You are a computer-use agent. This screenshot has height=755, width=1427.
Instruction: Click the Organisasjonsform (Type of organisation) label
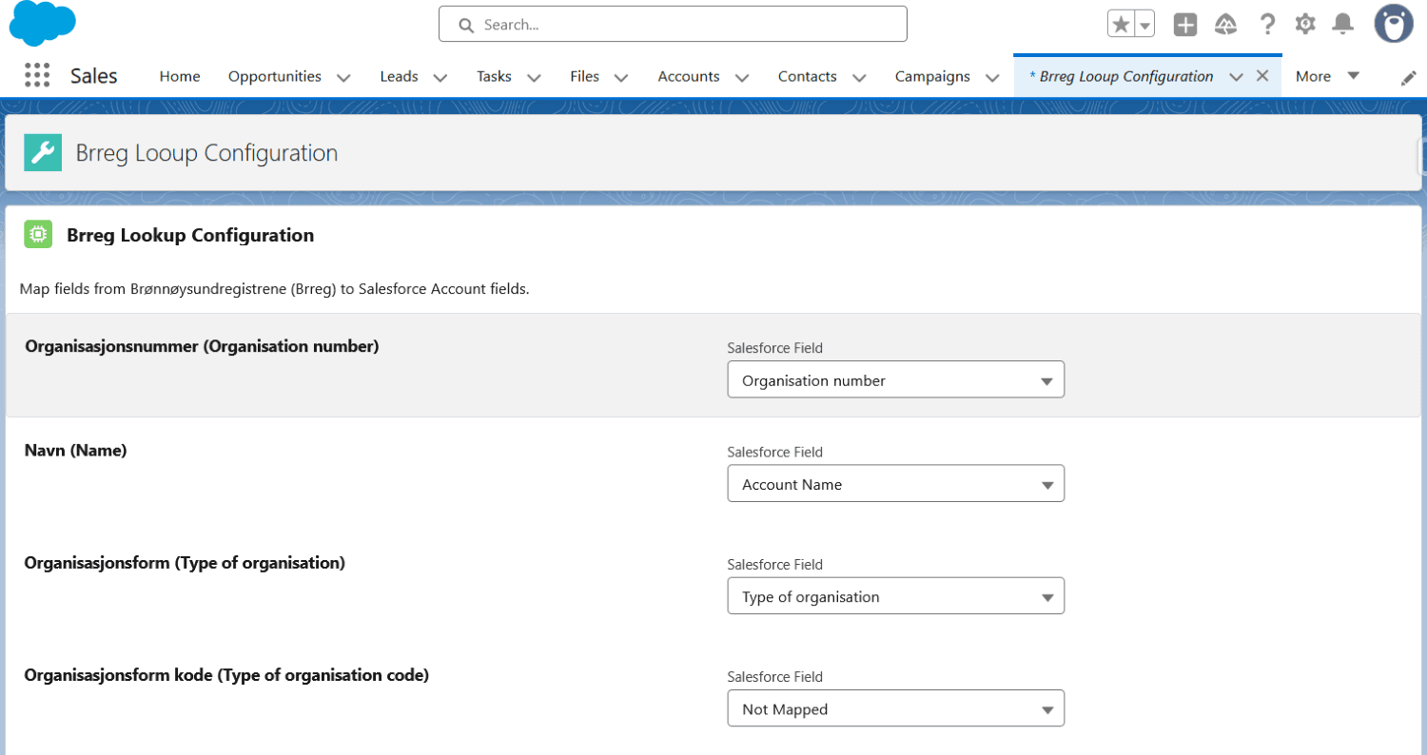pos(185,563)
